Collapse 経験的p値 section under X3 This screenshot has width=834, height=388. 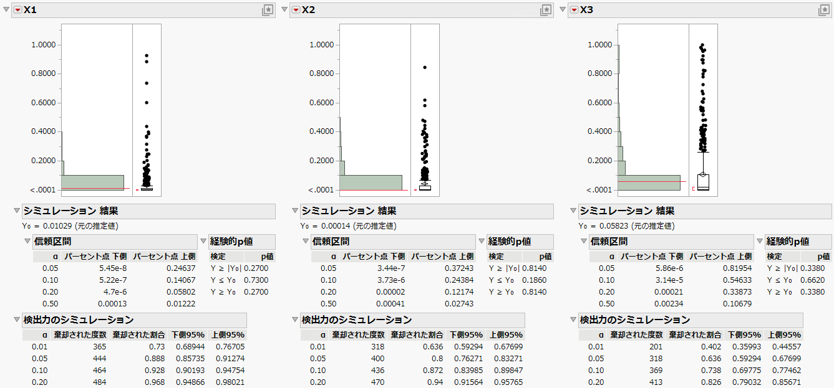tap(760, 242)
